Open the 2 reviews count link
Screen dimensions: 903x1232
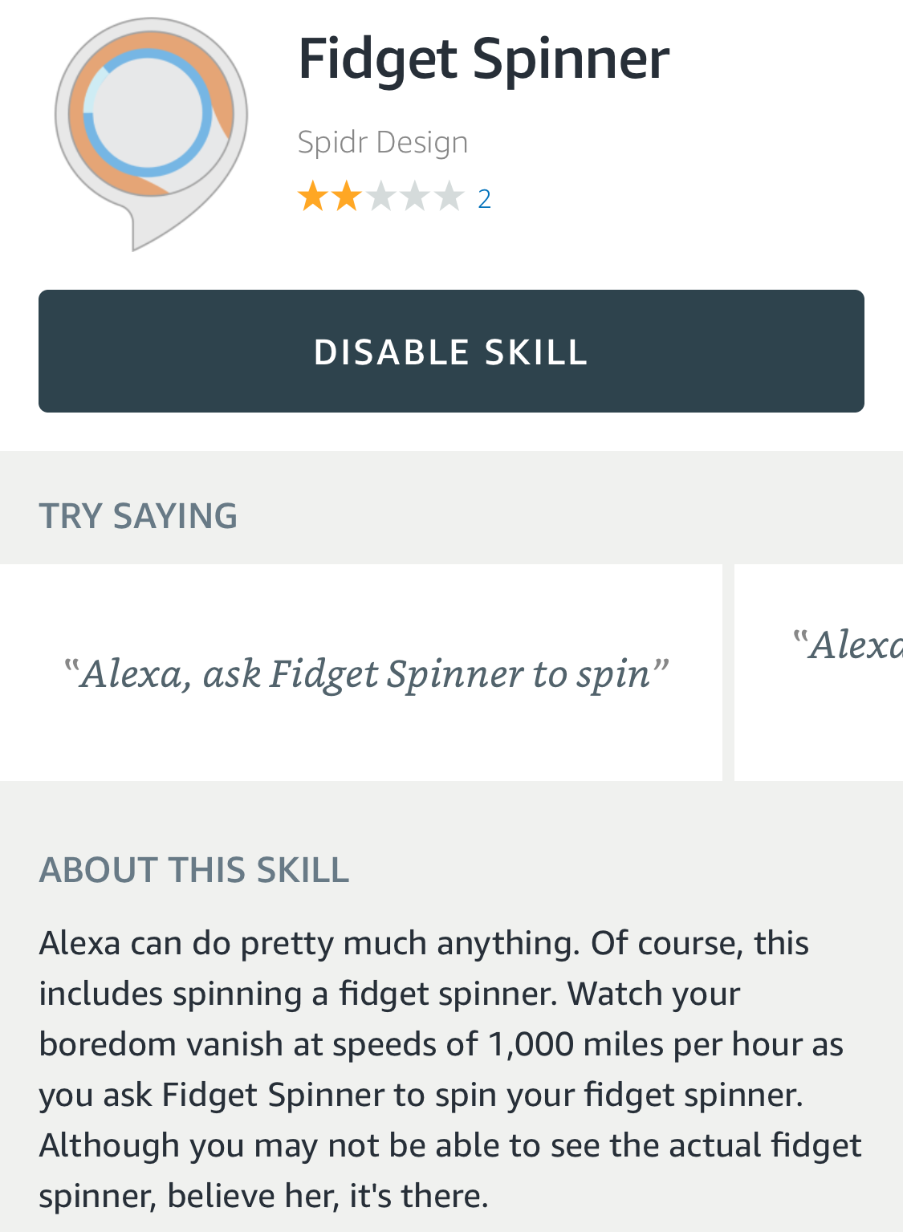[484, 198]
